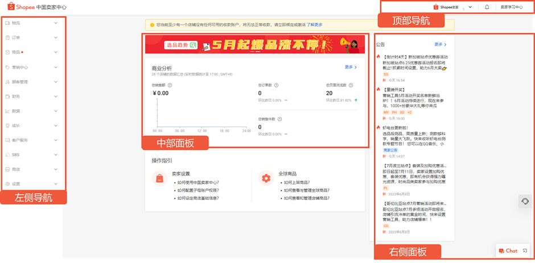Expand the 订单 menu chevron

pos(56,38)
